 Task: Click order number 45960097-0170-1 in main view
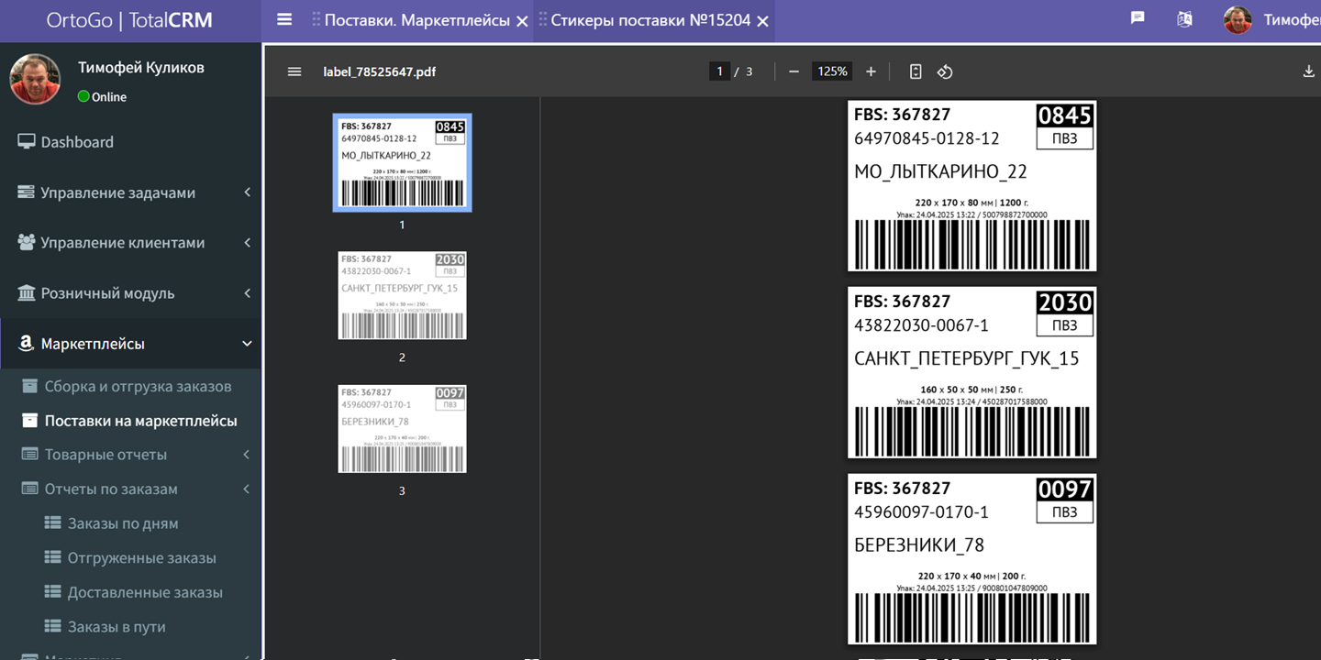tap(921, 512)
